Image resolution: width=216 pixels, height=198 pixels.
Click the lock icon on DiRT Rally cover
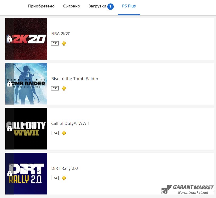coord(10,174)
